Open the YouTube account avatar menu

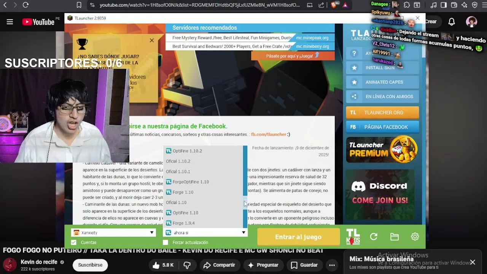coord(471,22)
